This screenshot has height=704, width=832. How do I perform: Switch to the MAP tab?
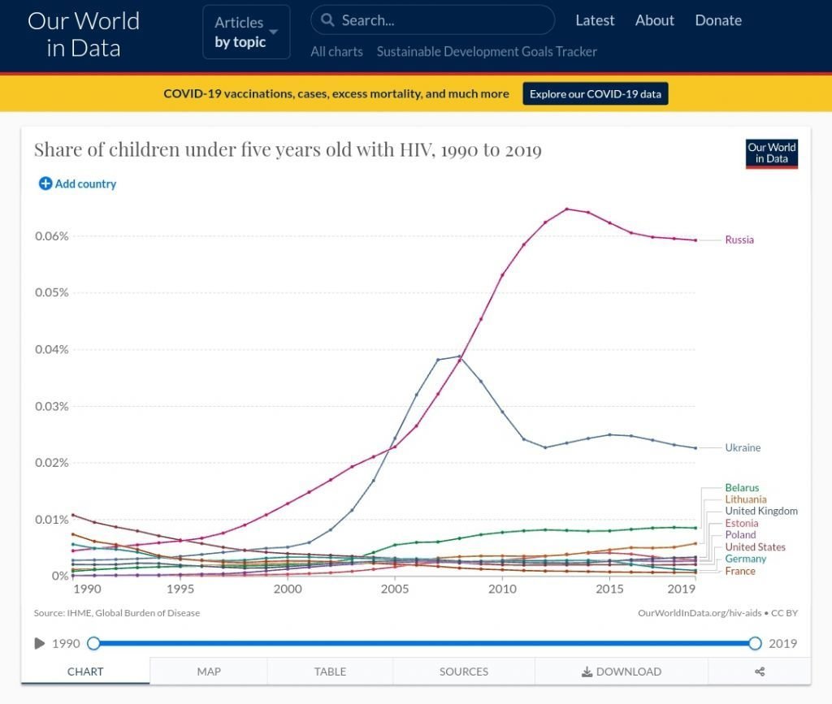point(209,672)
